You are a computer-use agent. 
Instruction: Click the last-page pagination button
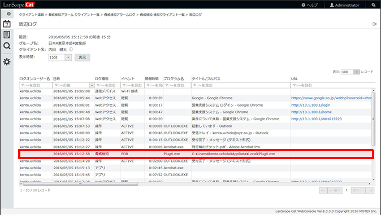(370, 191)
